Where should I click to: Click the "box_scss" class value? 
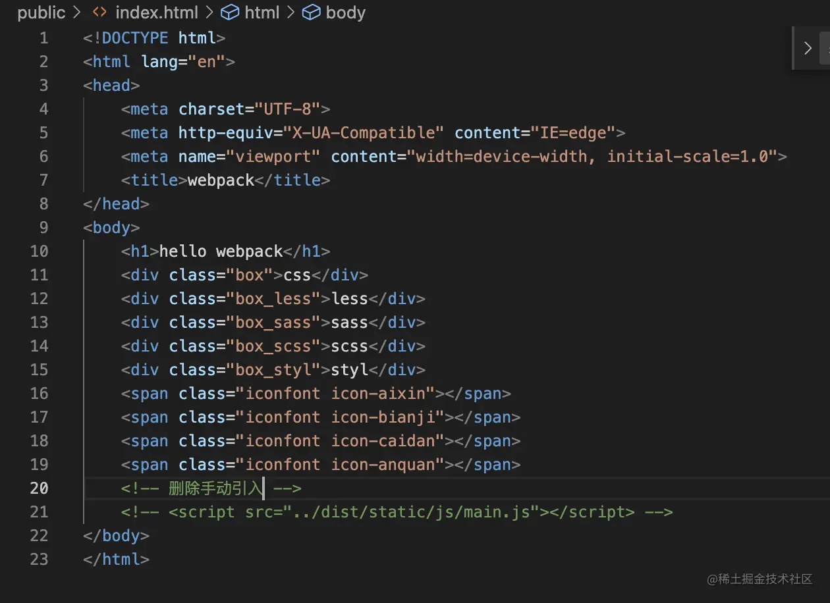coord(273,346)
